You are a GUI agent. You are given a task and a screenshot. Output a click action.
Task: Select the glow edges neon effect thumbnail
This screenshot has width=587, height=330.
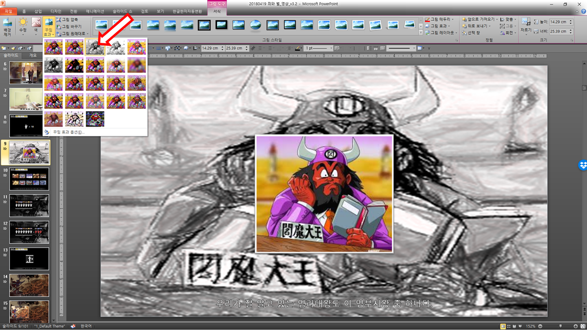95,119
